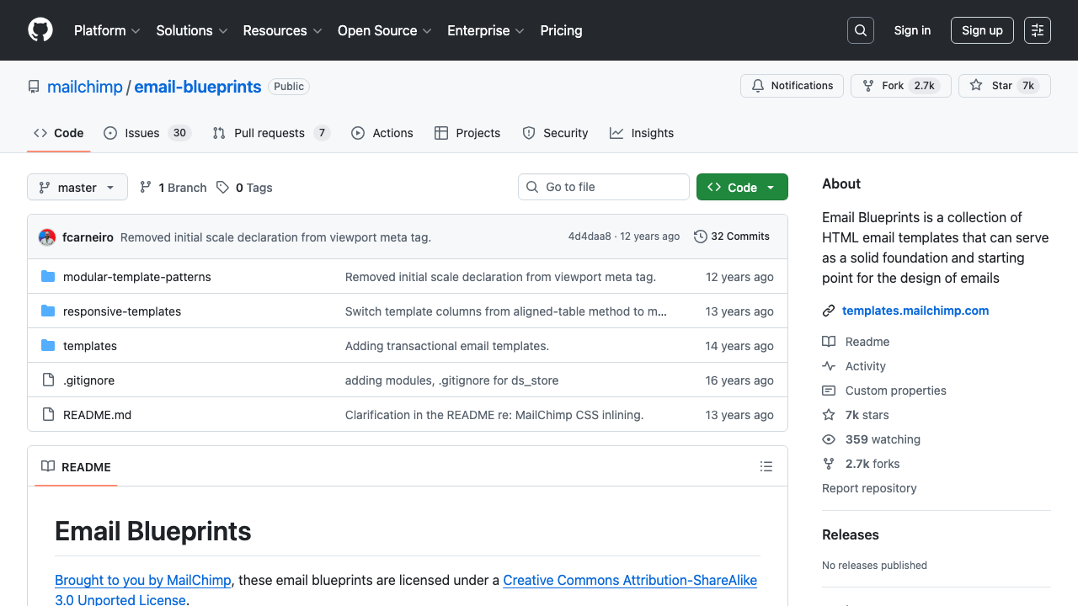Click the notifications bell icon

click(757, 85)
